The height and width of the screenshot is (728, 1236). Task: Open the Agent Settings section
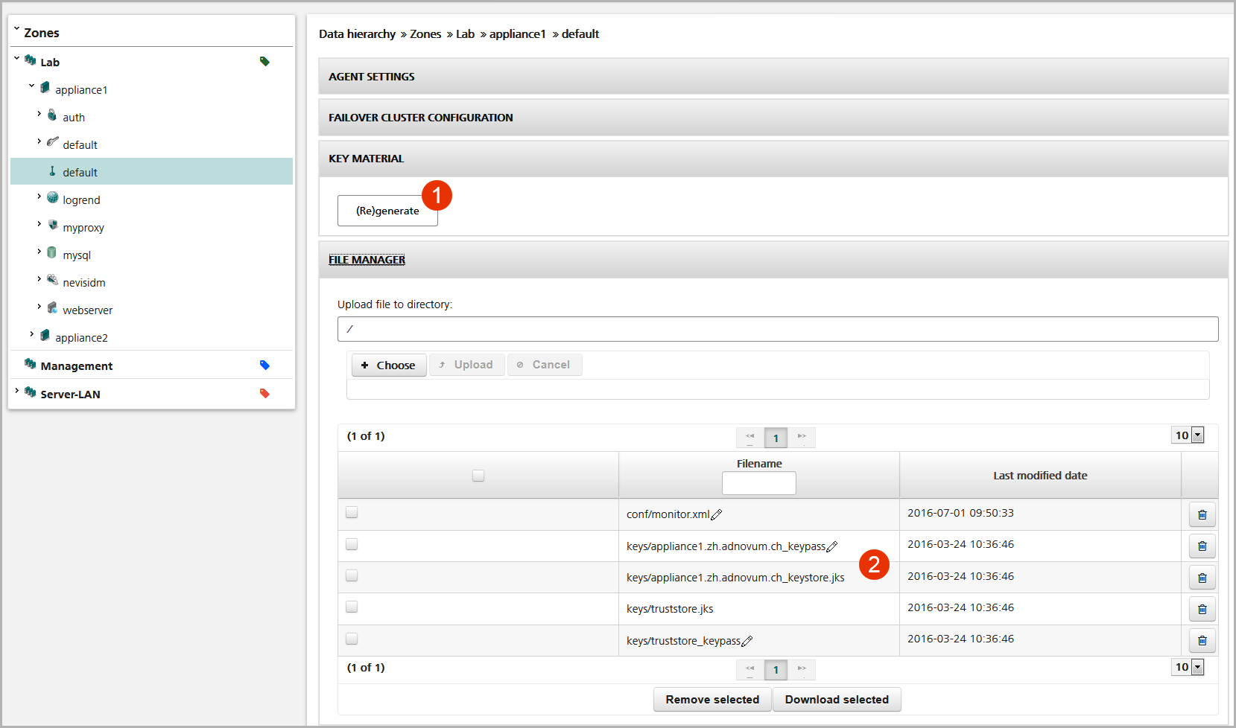(773, 76)
